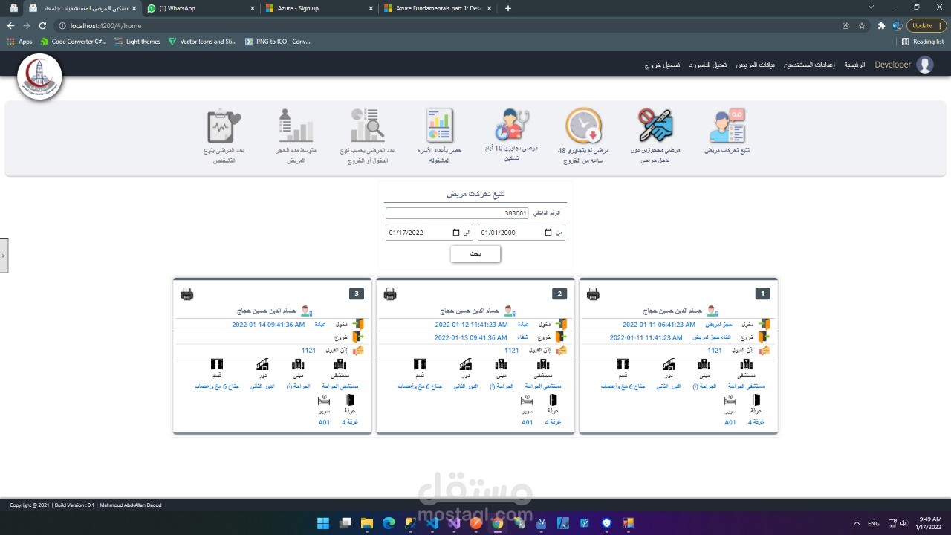Viewport: 951px width, 535px height.
Task: Open the Apps bookmarks shortcut
Action: point(20,42)
